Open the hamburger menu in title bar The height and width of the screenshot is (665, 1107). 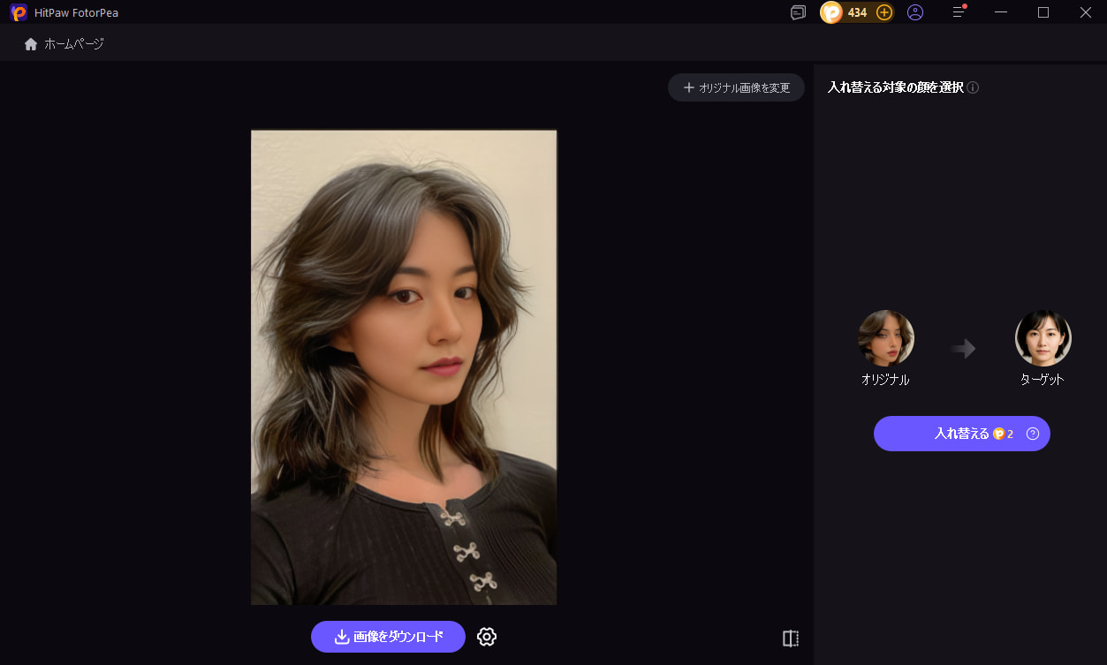click(959, 12)
